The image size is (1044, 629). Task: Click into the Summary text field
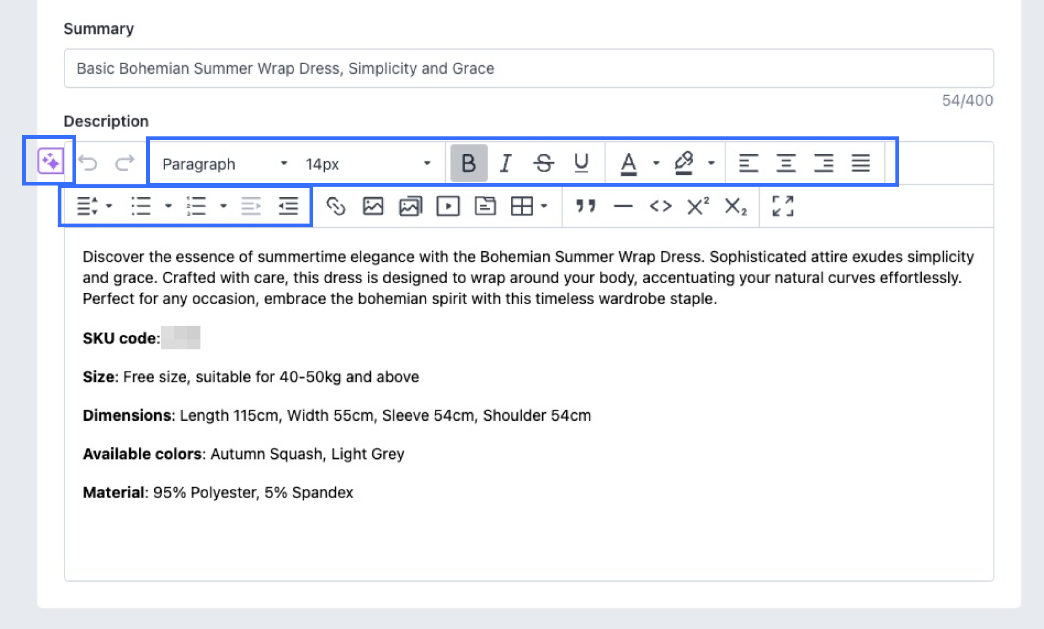(x=528, y=68)
